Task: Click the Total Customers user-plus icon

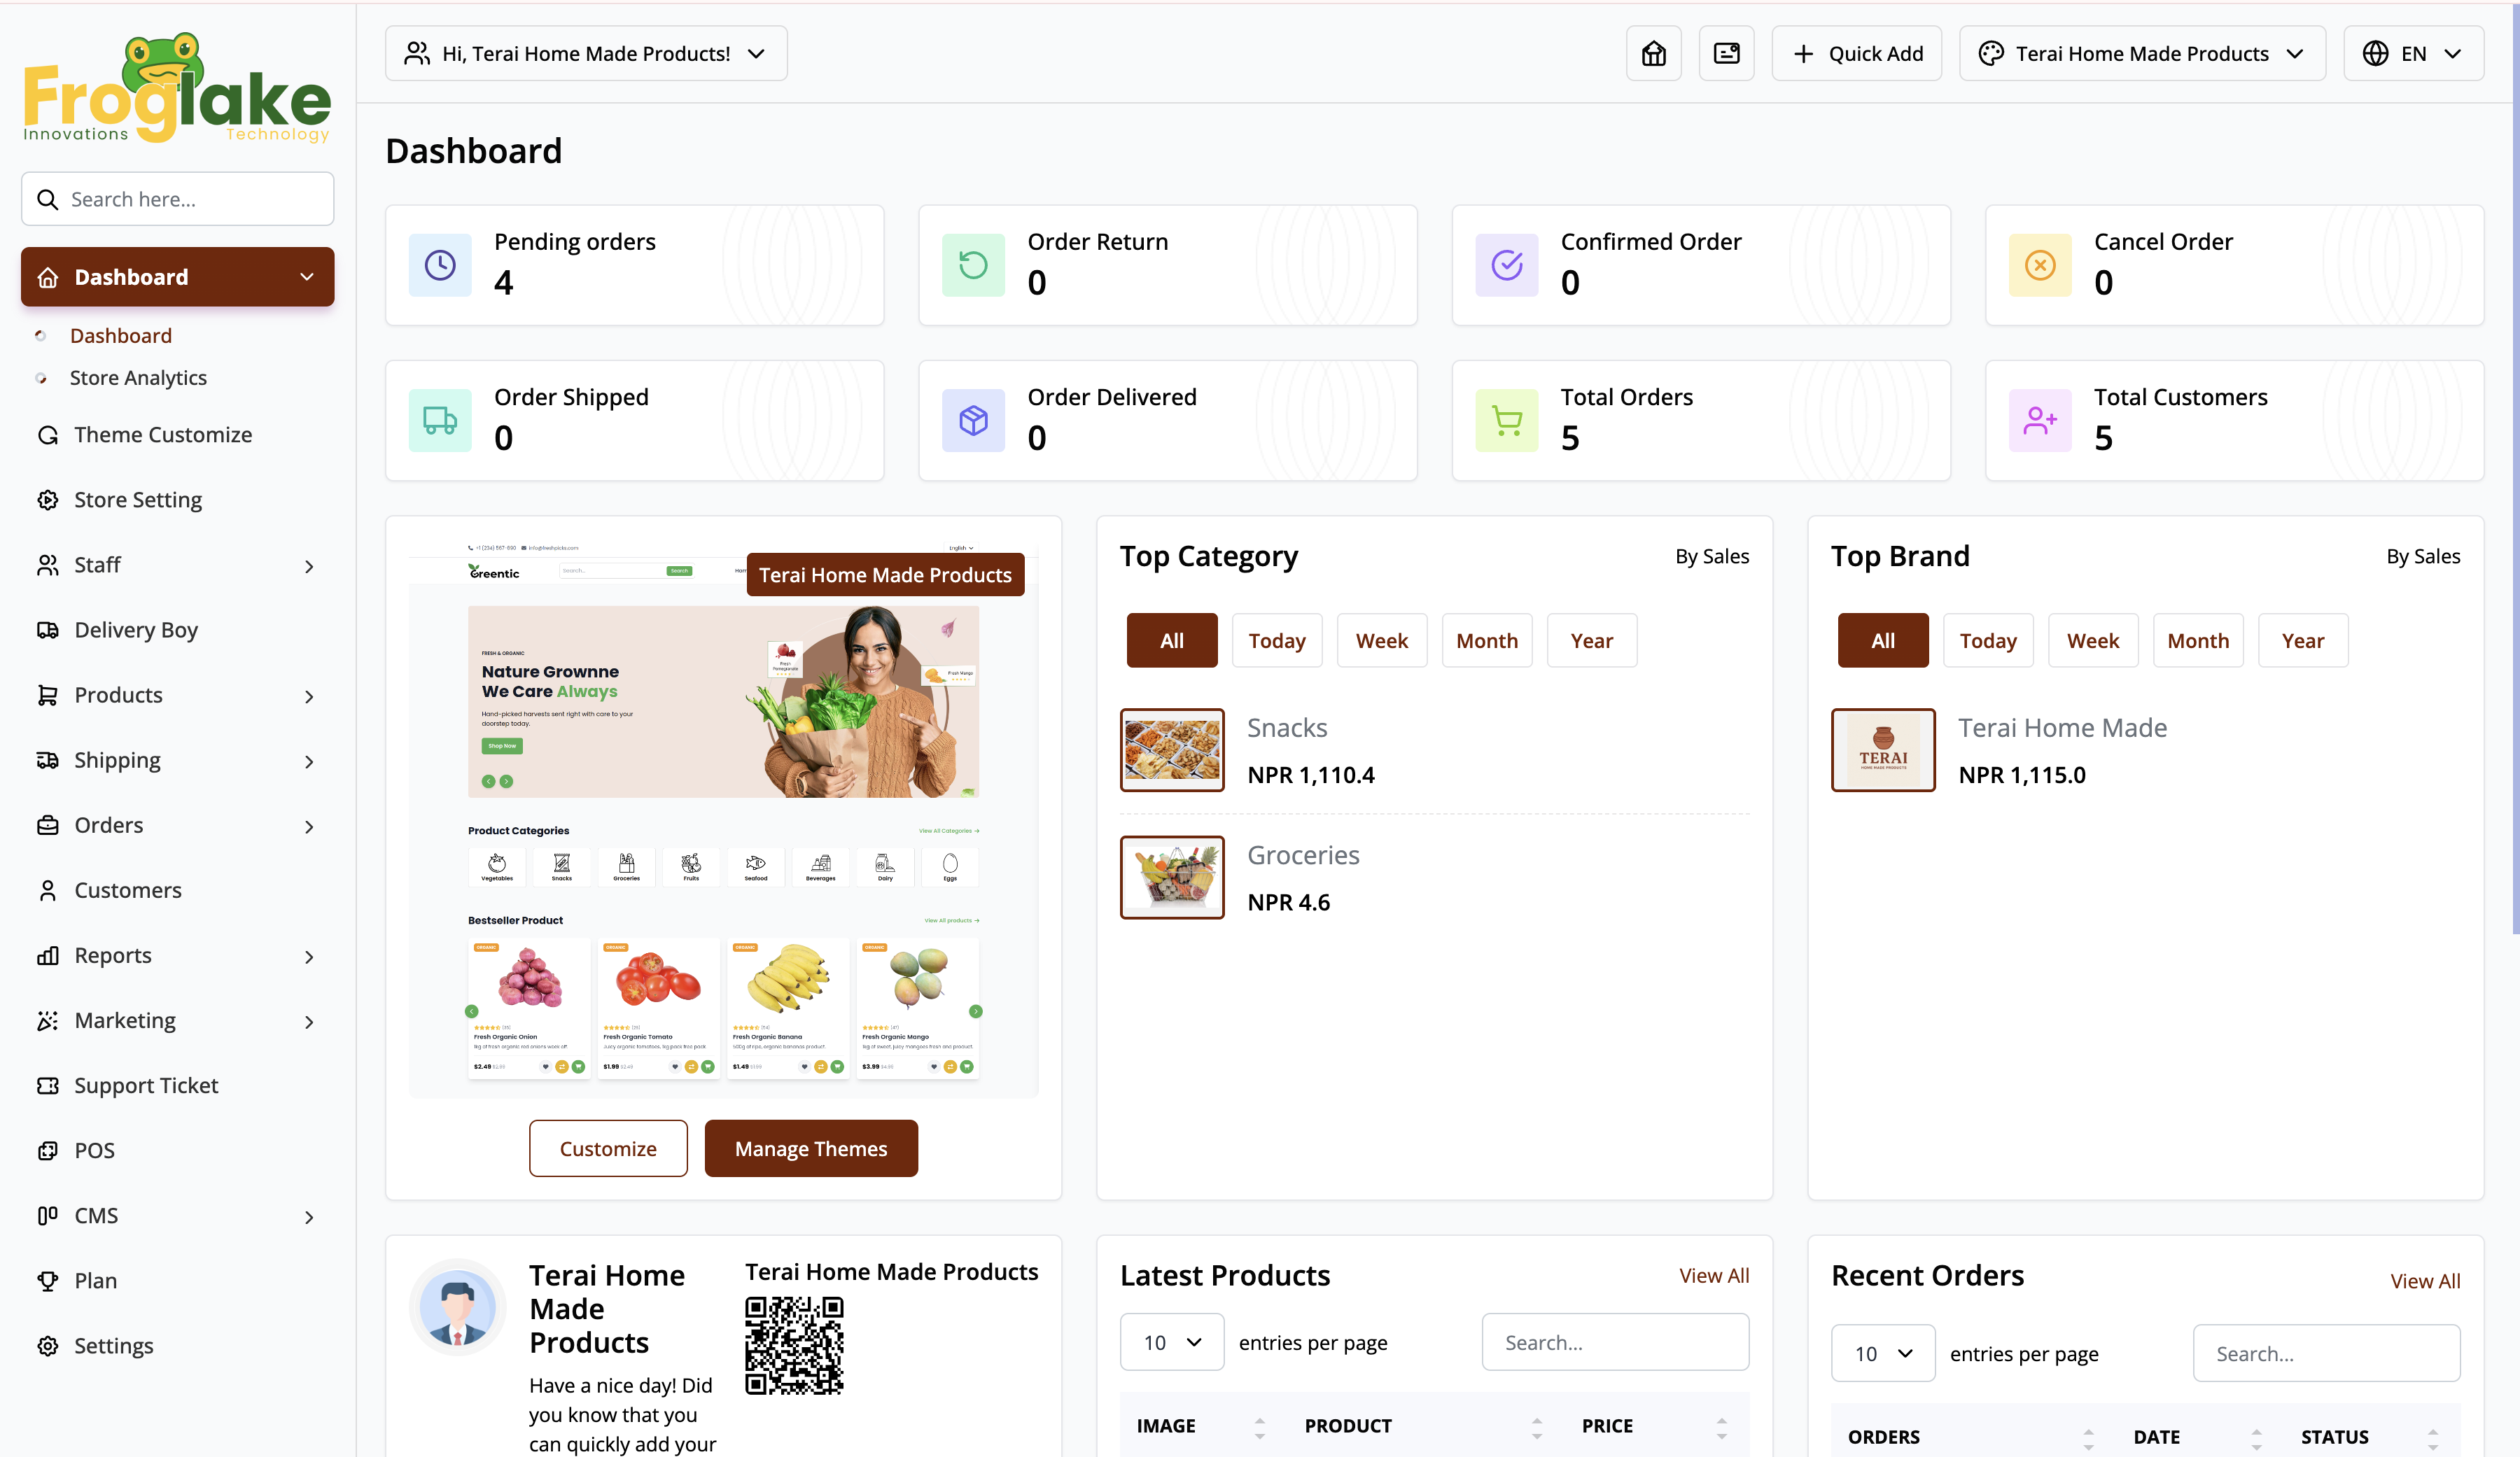Action: coord(2040,420)
